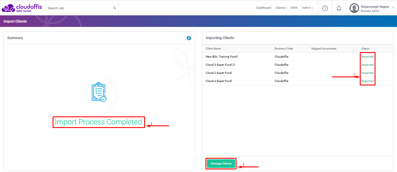The image size is (397, 172).
Task: Click the Import Clients page title
Action: (x=15, y=21)
